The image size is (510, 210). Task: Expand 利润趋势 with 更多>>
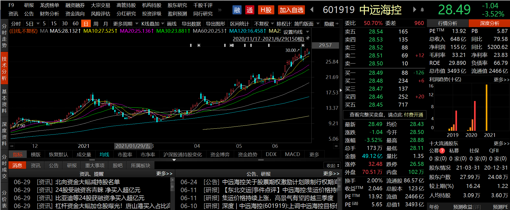[x=501, y=79]
